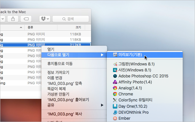195x122 pixels.
Task: Click the 크기 column header
Action: (x=71, y=27)
